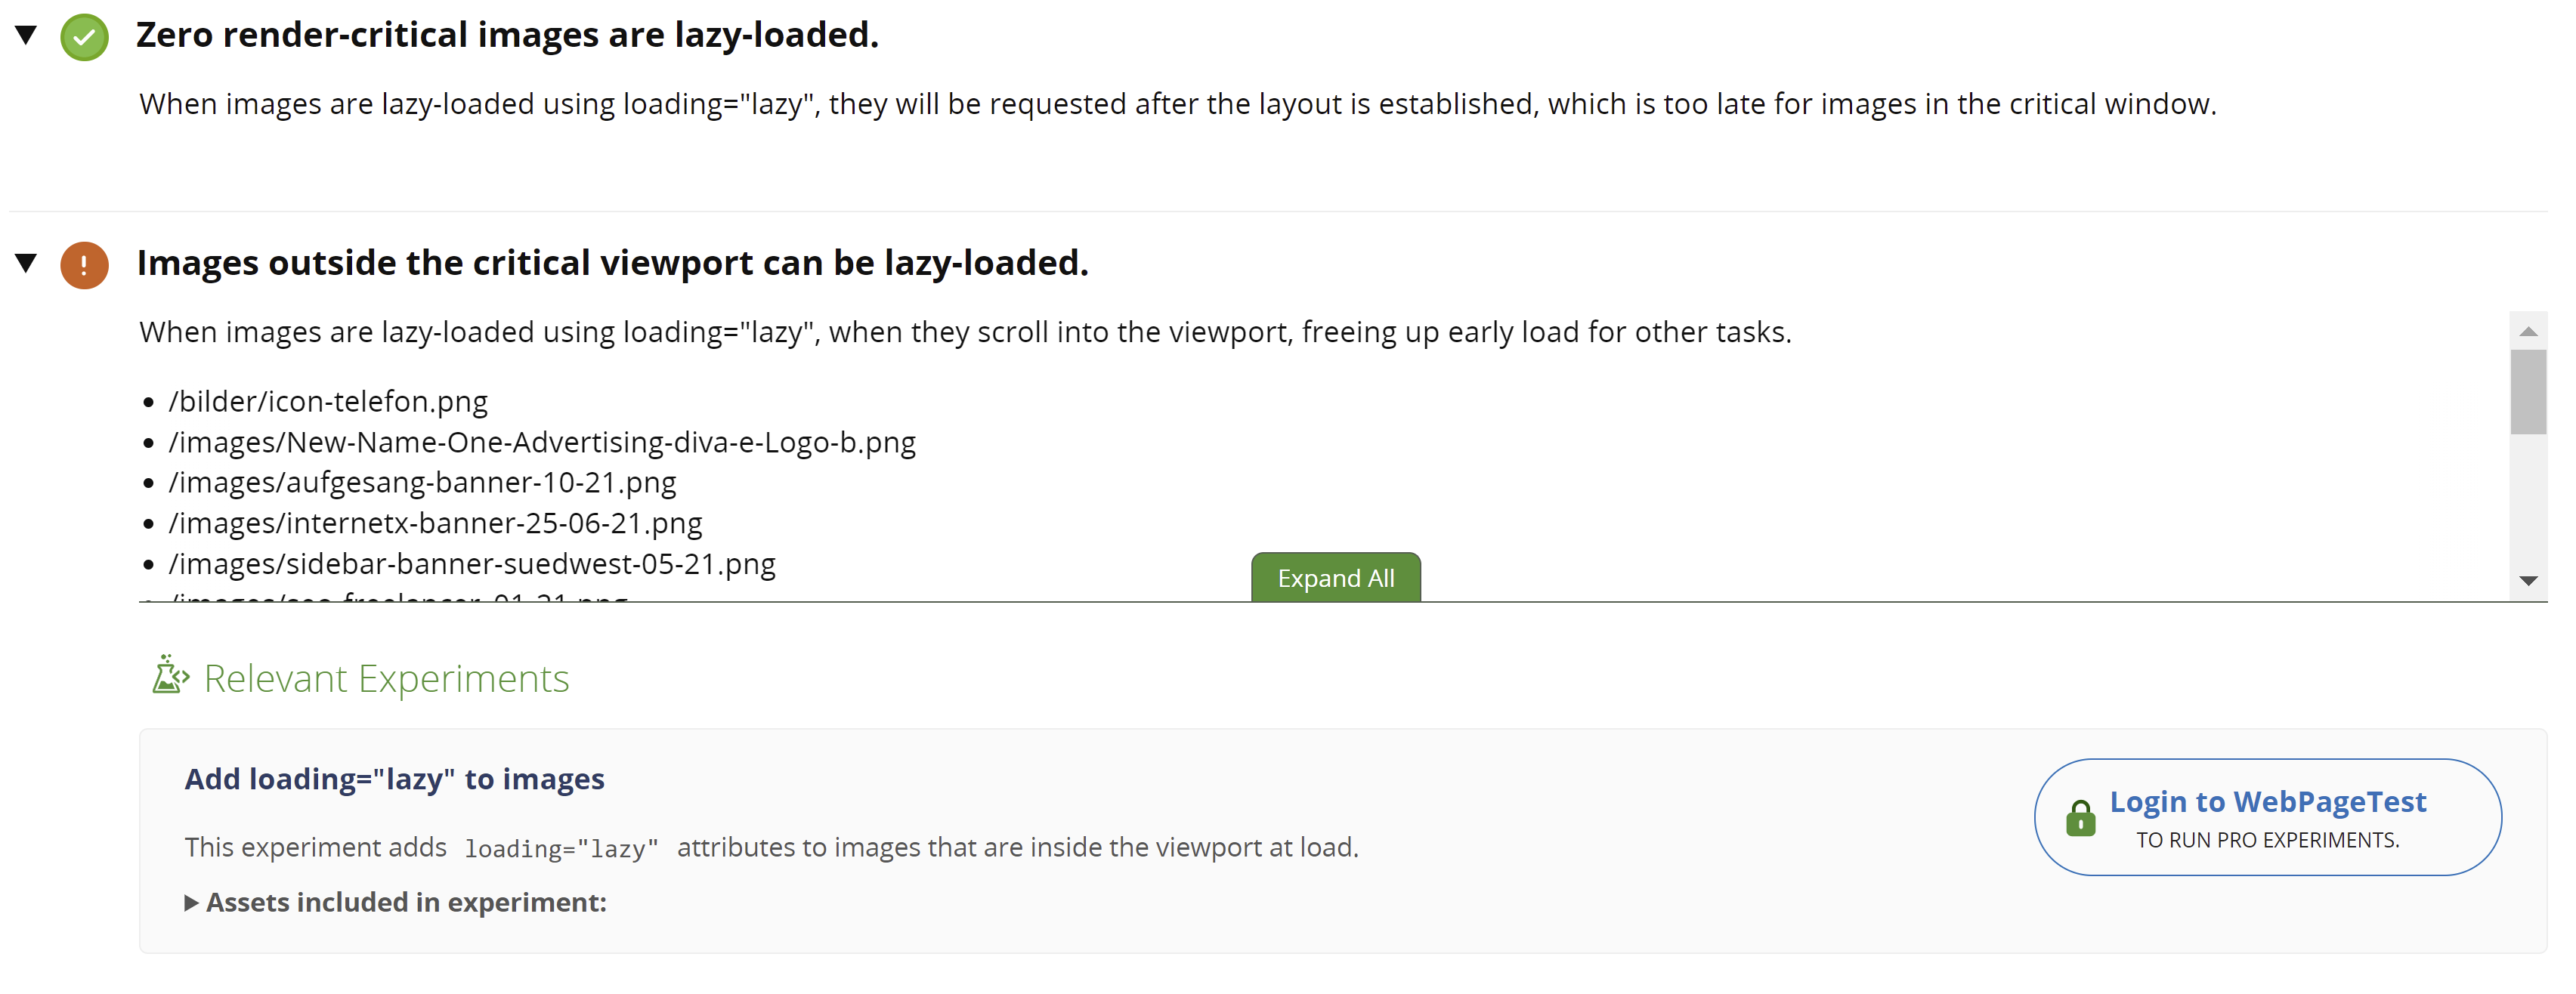This screenshot has height=994, width=2576.
Task: Click the aufgesang-banner-10-21.png list item
Action: 422,483
